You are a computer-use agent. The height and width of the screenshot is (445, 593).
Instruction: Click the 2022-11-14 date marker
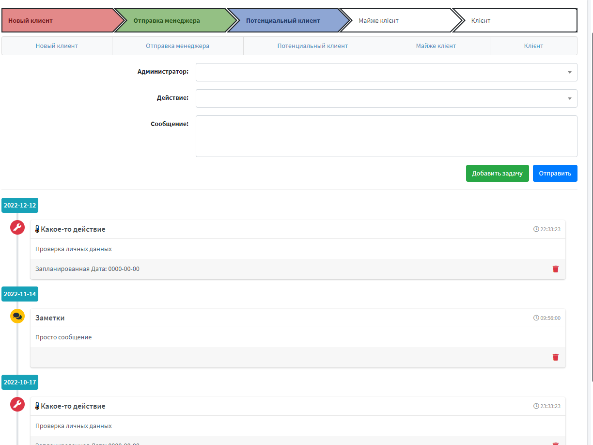(x=20, y=294)
